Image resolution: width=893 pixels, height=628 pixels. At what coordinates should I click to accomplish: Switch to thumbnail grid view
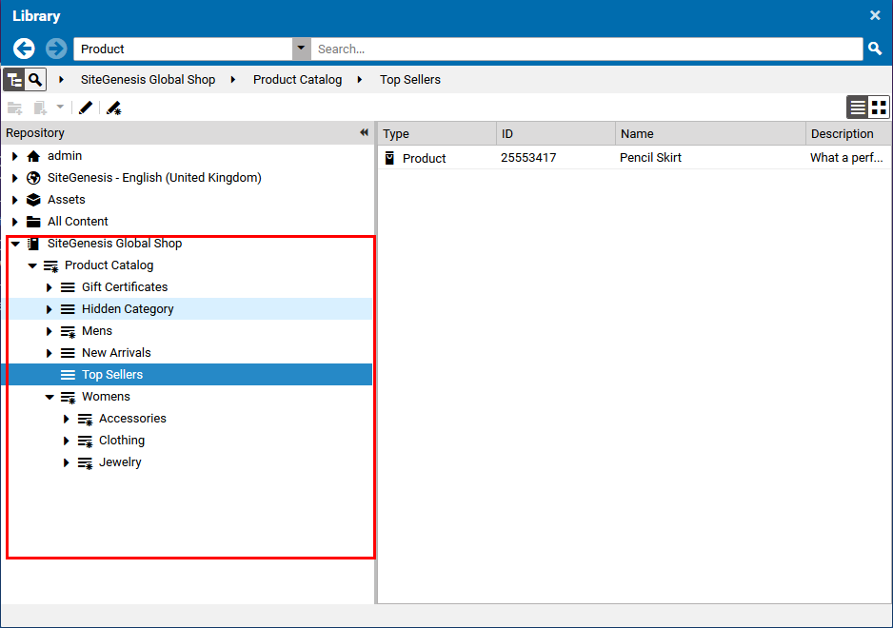(x=879, y=108)
